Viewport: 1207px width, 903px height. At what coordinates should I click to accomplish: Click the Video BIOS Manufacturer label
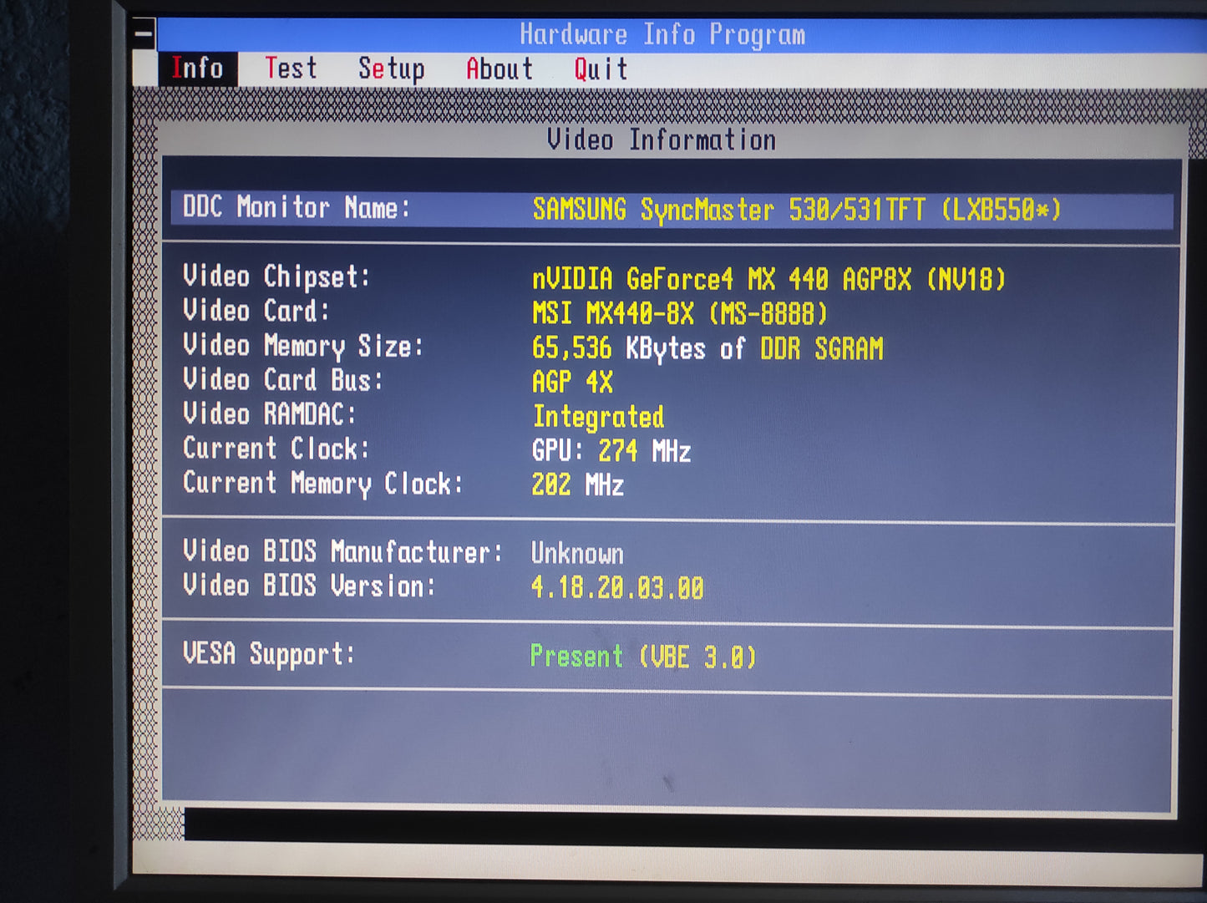342,551
